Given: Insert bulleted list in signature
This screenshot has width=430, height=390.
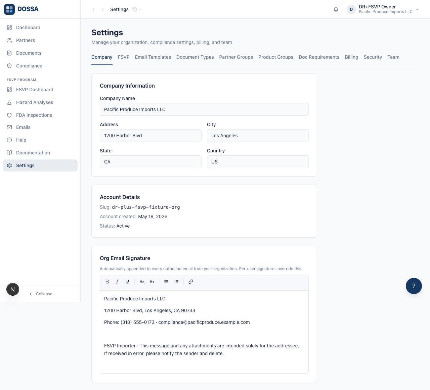Looking at the screenshot, I should 166,282.
